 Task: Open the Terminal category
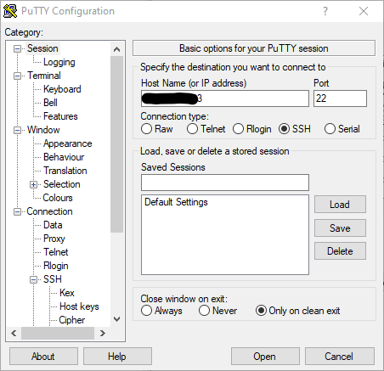tap(44, 76)
